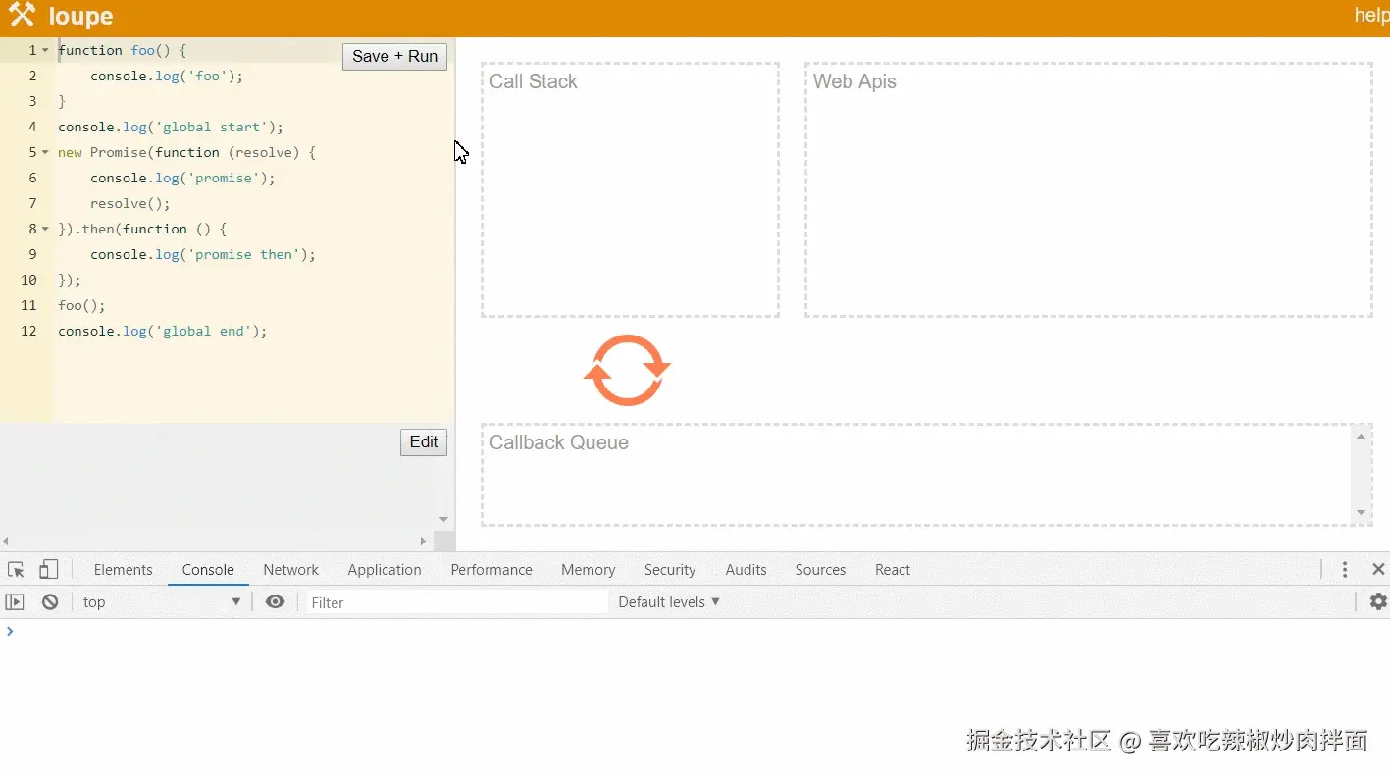Open the Default levels dropdown
The image size is (1390, 776).
669,602
